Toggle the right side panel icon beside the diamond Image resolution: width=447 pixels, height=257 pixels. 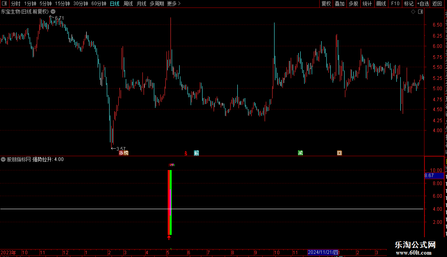[420, 12]
